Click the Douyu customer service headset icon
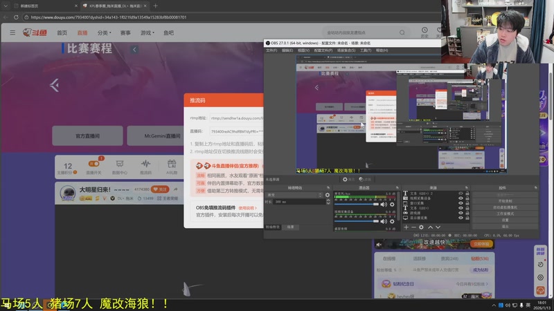This screenshot has height=311, width=554. 540,290
